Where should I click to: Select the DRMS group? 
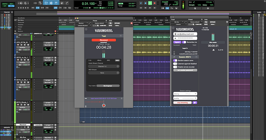point(8,134)
